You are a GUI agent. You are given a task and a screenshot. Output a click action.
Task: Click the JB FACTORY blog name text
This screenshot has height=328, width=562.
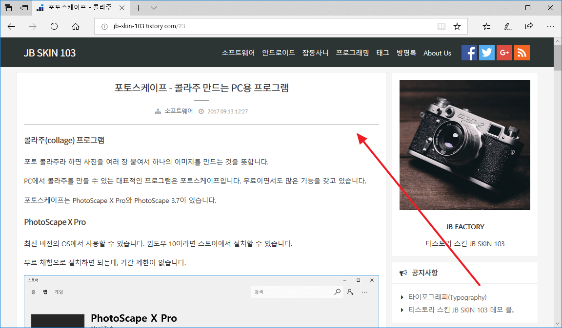[x=465, y=227]
